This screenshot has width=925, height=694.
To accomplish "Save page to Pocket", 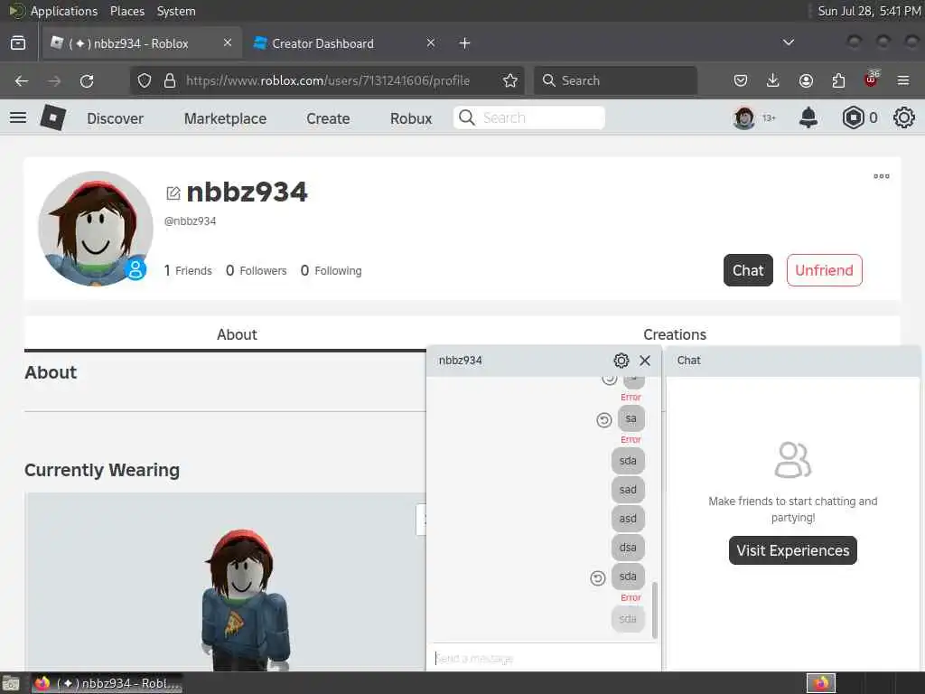I will click(741, 80).
